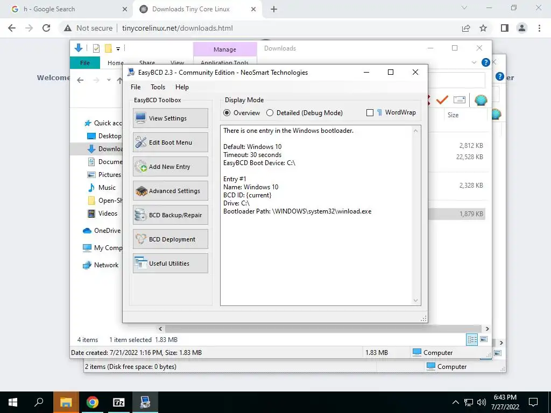Open Useful Utilities section
Screen dimensions: 551x413
click(171, 264)
